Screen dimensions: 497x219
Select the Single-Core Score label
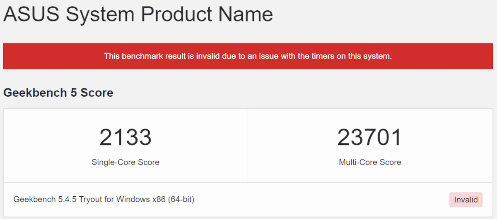tap(125, 162)
